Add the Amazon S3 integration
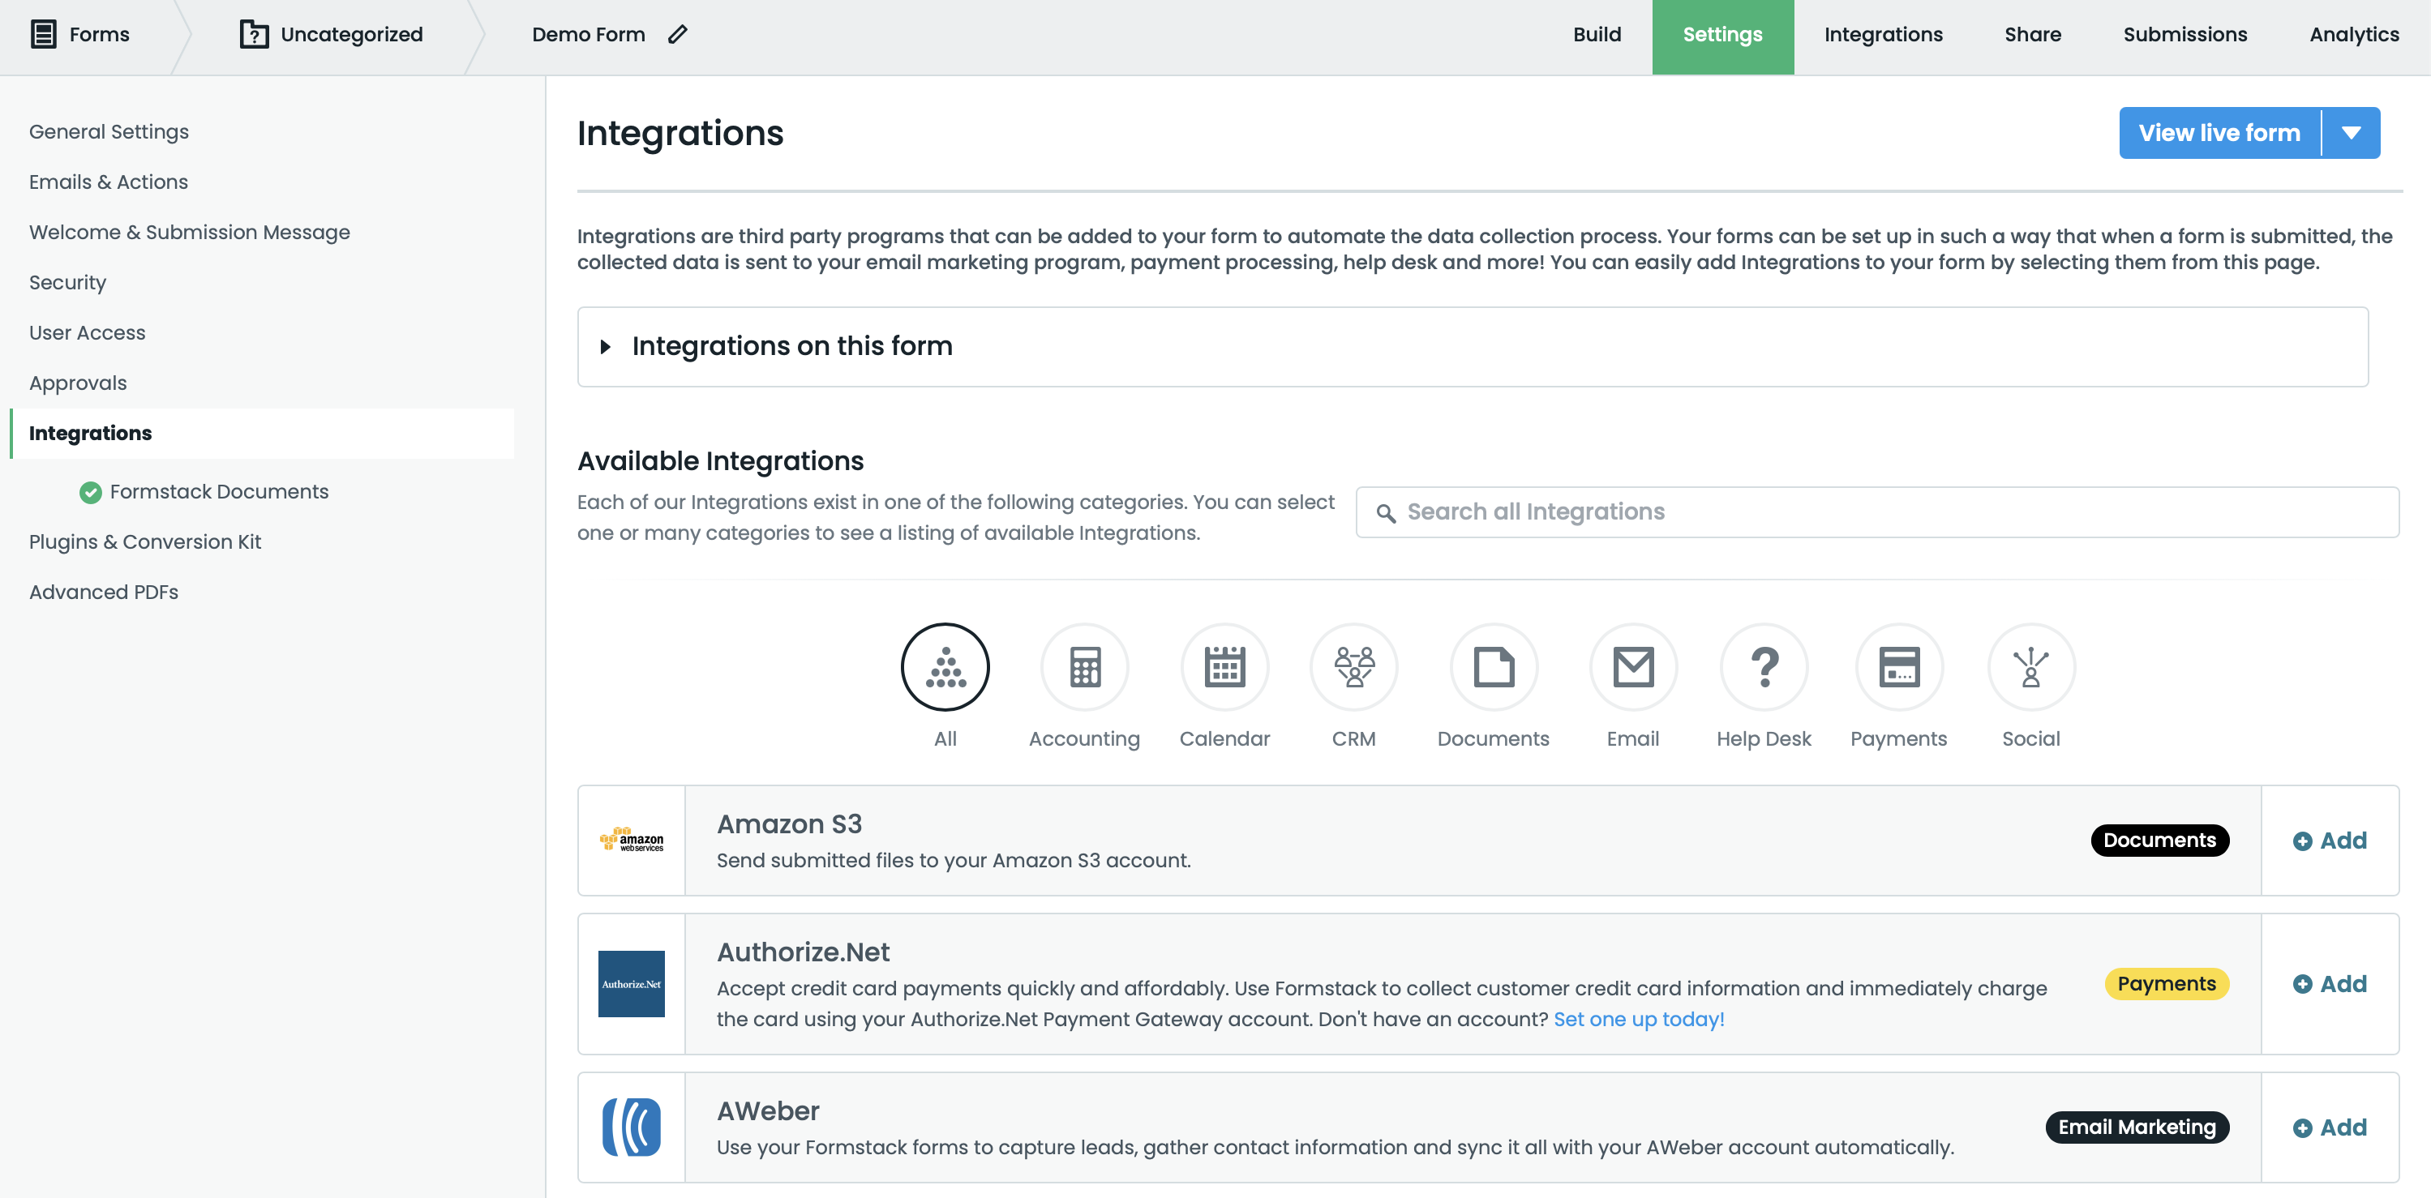The image size is (2431, 1198). point(2329,841)
